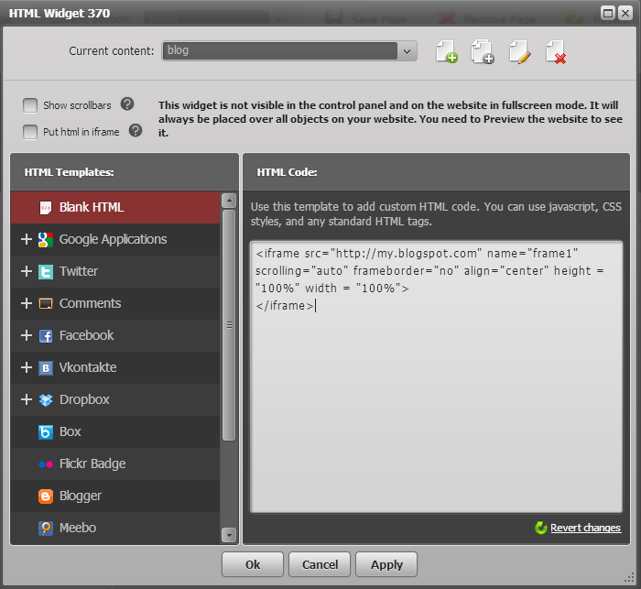641x589 pixels.
Task: Click the Comments template label
Action: pos(91,303)
